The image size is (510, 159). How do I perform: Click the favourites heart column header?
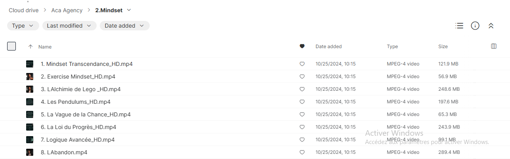point(302,46)
